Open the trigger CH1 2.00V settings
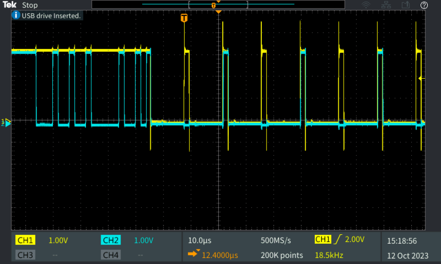 pos(340,240)
